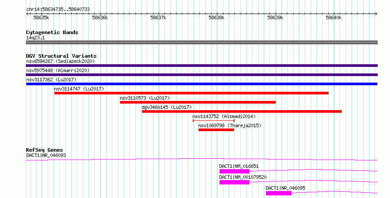
Task: Click the ruler's right arrowhead
Action: pos(376,14)
